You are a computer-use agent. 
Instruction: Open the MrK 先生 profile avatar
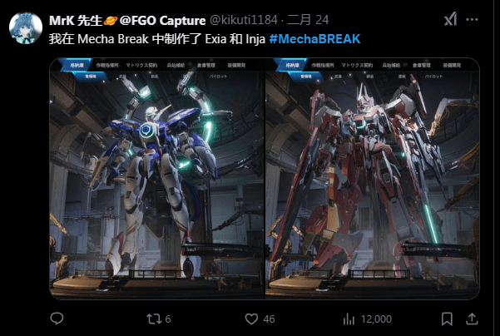26,28
